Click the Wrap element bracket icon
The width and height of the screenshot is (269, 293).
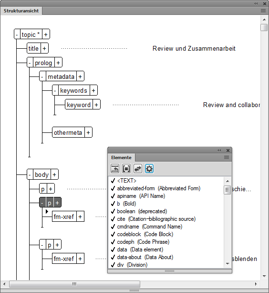tap(126, 169)
